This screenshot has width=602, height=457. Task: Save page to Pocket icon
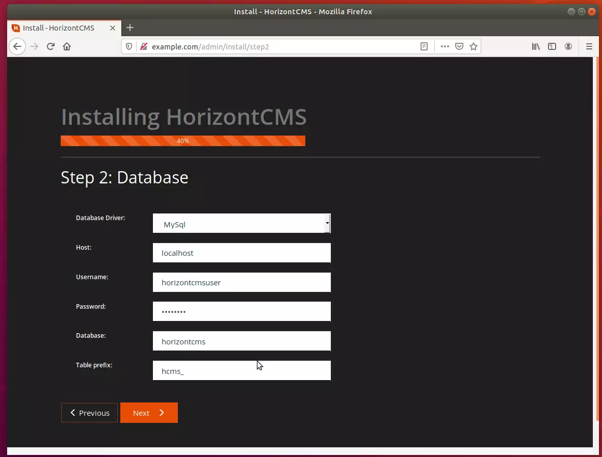(x=459, y=47)
